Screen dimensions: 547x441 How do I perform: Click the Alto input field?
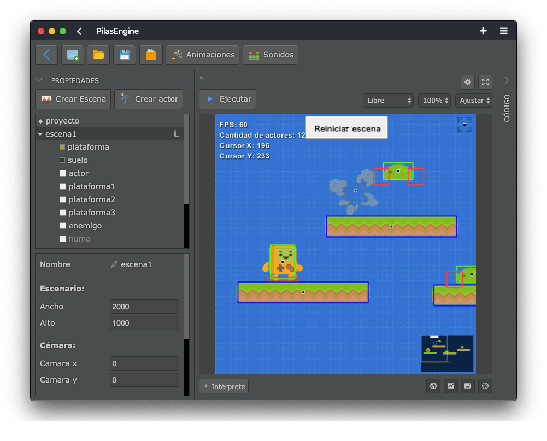point(144,323)
